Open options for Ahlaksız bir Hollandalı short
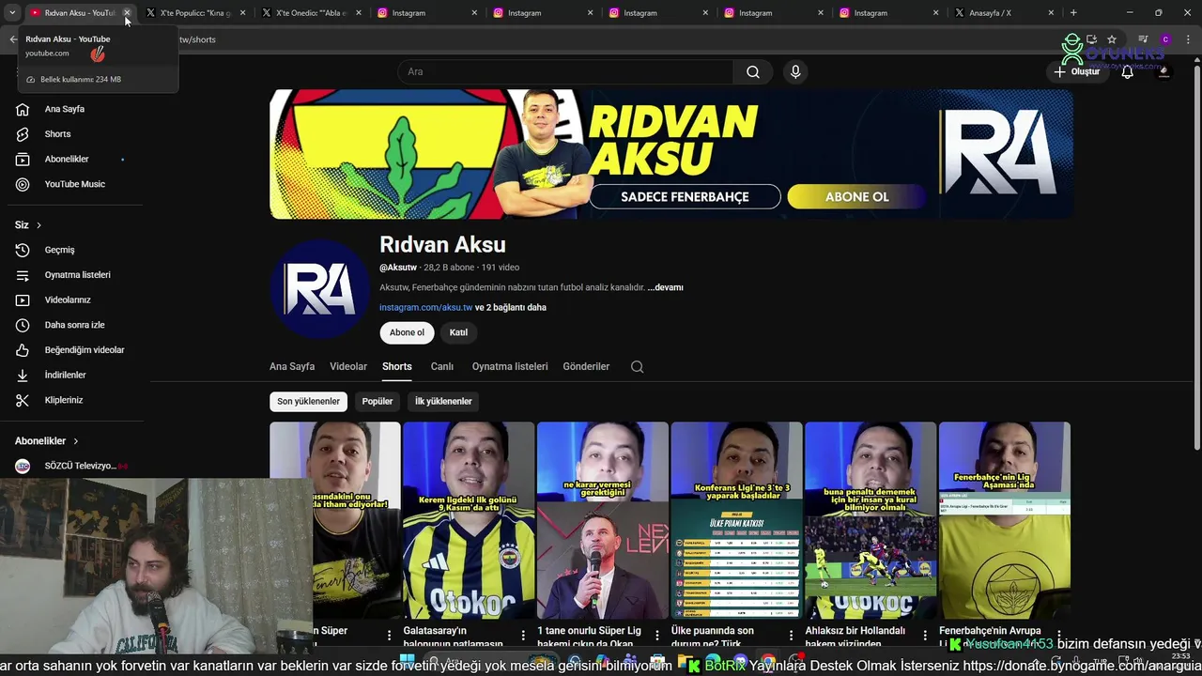This screenshot has width=1202, height=676. tap(925, 636)
